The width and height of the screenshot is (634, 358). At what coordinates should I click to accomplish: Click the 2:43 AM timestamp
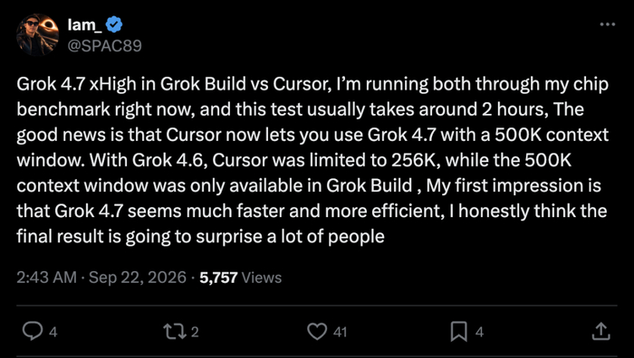[46, 278]
